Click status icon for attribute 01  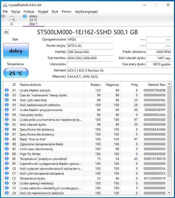pyautogui.click(x=7, y=90)
